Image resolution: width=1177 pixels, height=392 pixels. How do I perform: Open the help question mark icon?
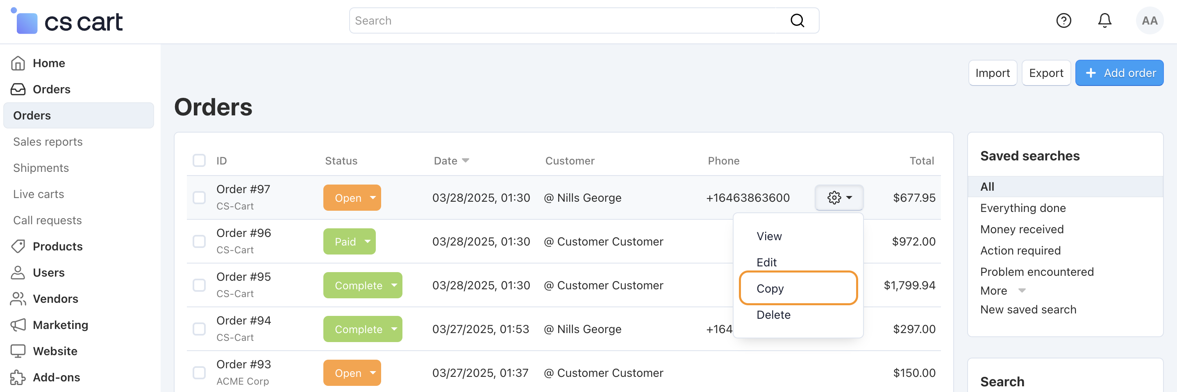[x=1063, y=20]
